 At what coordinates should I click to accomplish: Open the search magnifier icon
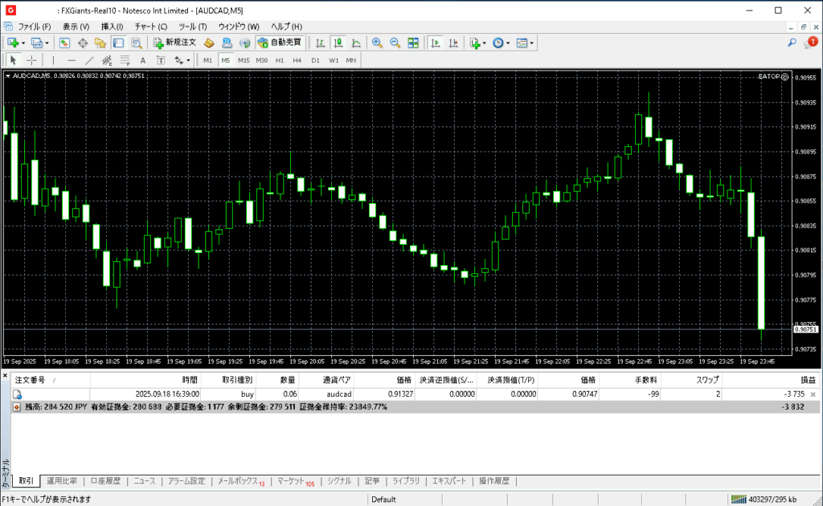click(792, 43)
